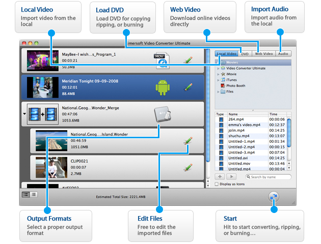Click the plus add media button
The height and width of the screenshot is (244, 321).
click(220, 176)
